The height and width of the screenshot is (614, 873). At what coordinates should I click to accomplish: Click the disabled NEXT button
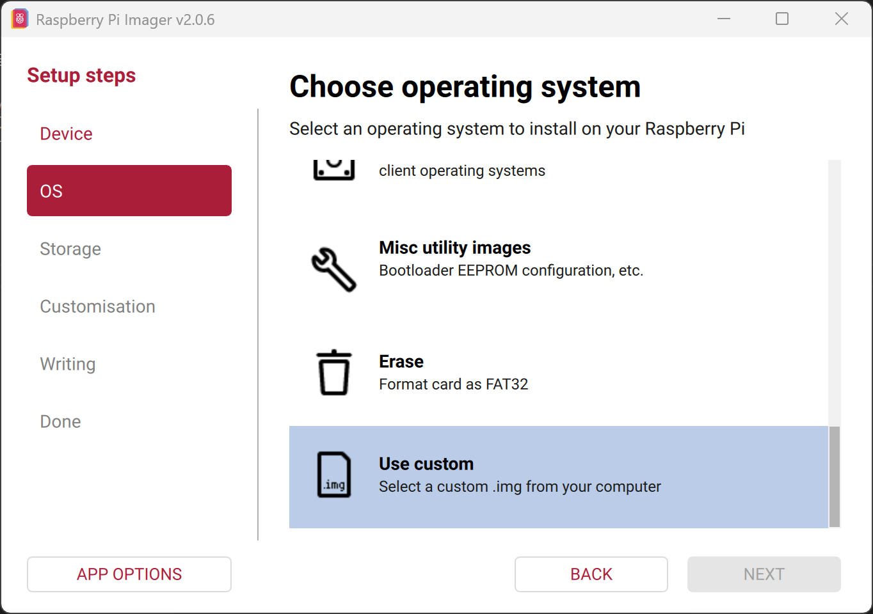tap(764, 574)
